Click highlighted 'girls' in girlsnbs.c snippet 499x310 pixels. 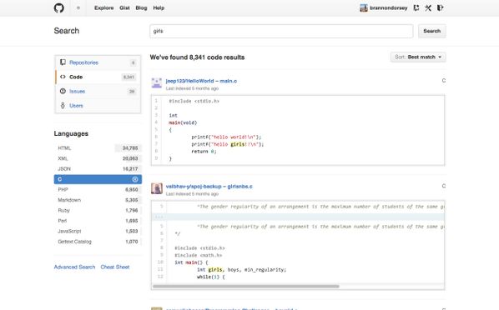(216, 270)
